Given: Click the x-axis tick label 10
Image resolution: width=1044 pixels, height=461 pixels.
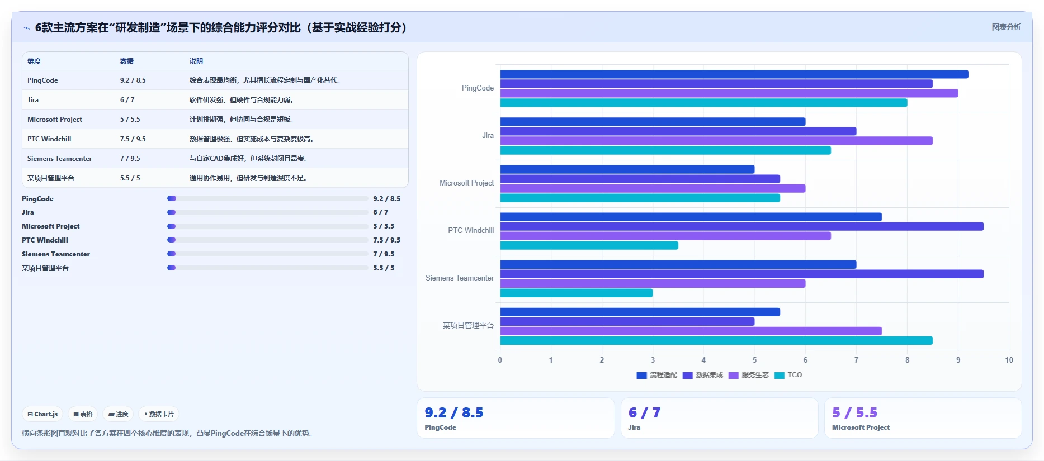Looking at the screenshot, I should pyautogui.click(x=1009, y=360).
